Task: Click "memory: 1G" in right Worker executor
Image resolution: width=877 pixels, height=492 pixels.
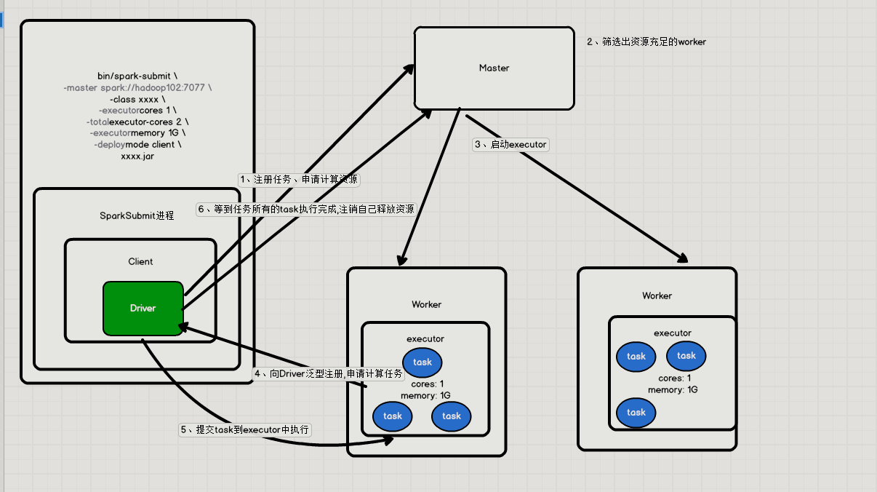Action: click(673, 390)
